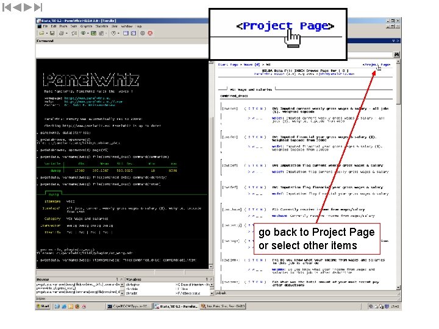
Task: Click the Print results toolbar icon
Action: (x=62, y=34)
